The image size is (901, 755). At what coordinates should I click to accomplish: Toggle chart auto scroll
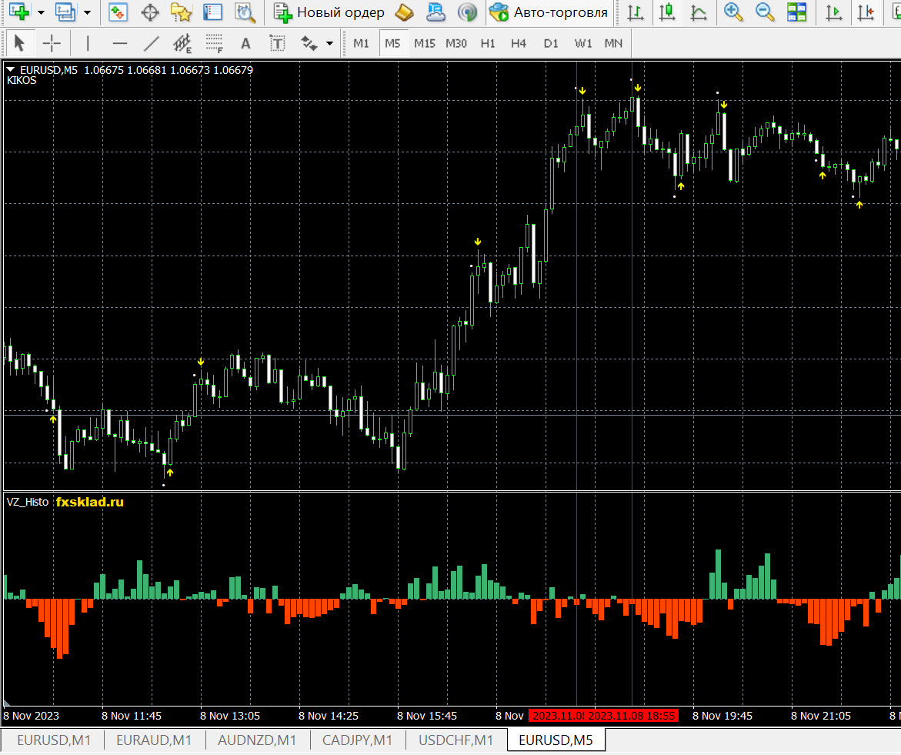834,12
